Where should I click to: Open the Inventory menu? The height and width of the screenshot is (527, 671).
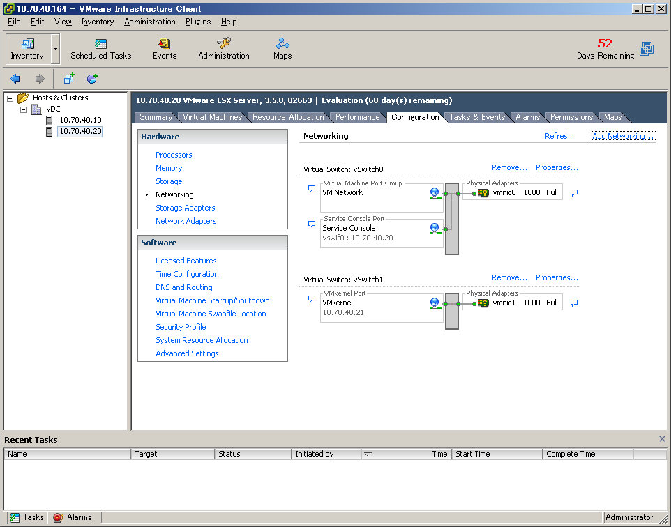coord(98,22)
